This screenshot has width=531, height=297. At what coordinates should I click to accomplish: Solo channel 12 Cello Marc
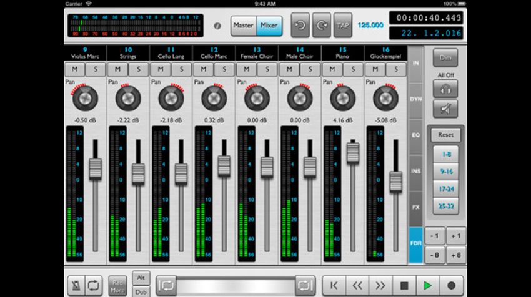(x=224, y=69)
